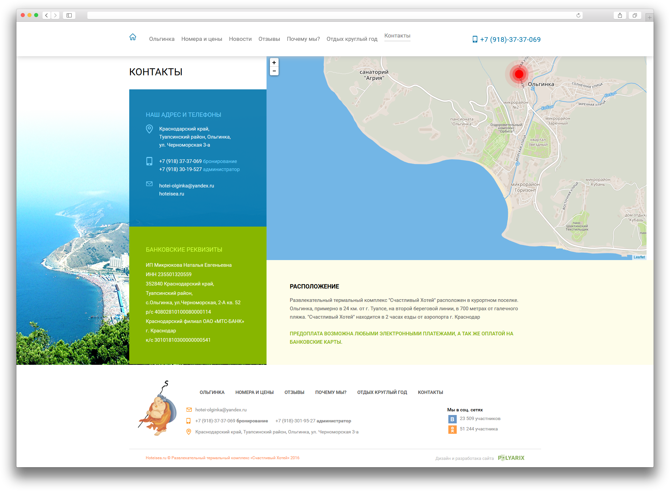Toggle the Safari sidebar button

pyautogui.click(x=69, y=15)
